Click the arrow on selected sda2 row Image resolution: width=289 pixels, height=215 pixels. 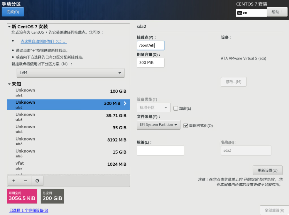tap(125, 104)
